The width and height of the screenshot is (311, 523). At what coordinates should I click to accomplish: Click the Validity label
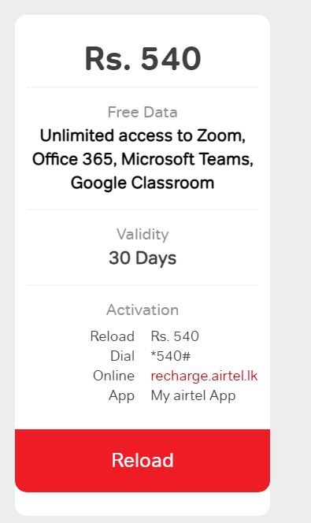[x=143, y=235]
